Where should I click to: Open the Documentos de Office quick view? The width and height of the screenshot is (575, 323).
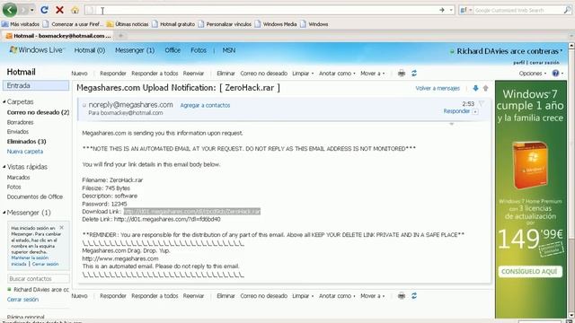tap(35, 196)
